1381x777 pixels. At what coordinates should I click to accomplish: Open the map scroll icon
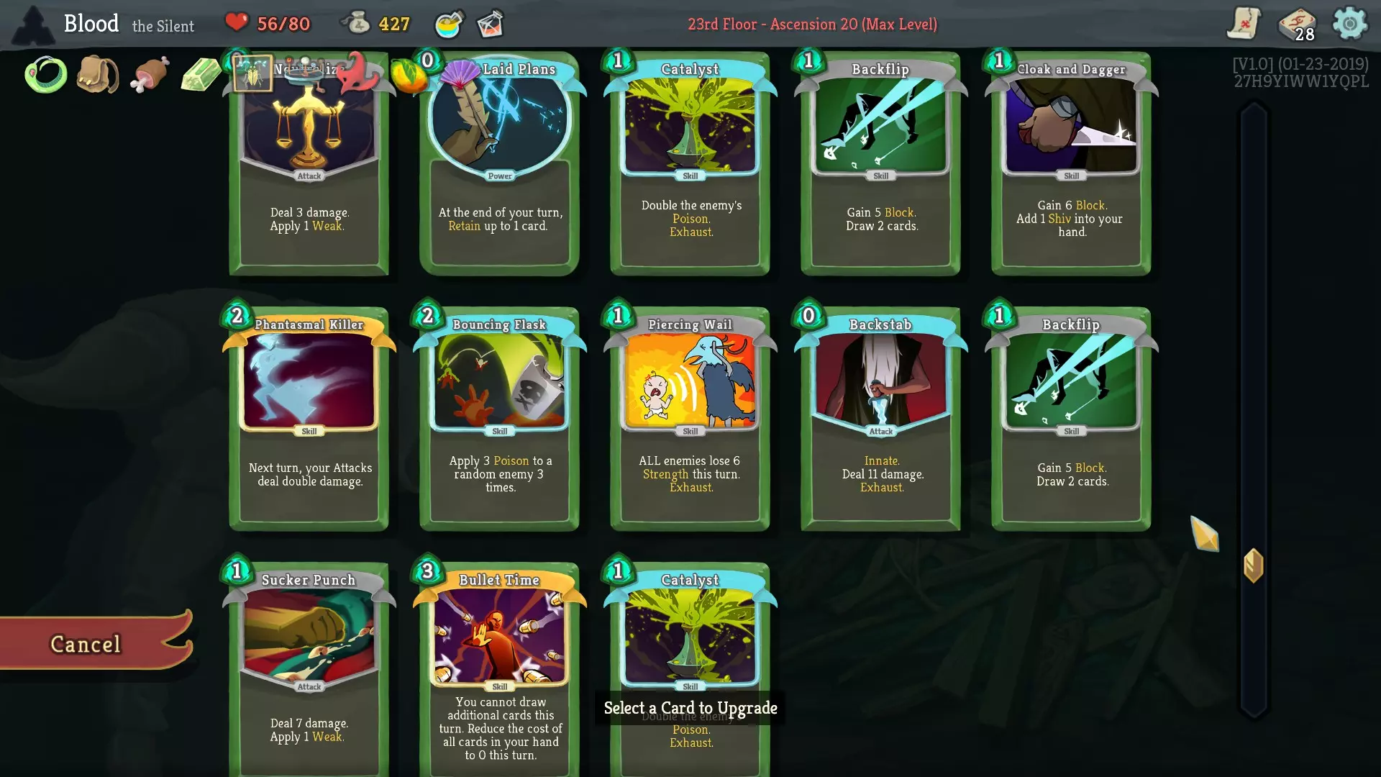coord(1244,23)
